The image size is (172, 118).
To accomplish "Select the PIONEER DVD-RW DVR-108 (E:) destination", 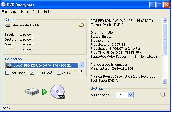I will (x=45, y=65).
